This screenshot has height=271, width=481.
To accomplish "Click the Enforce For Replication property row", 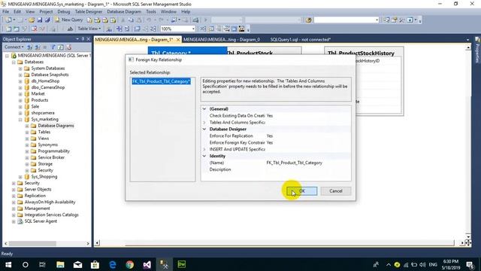I will click(276, 135).
